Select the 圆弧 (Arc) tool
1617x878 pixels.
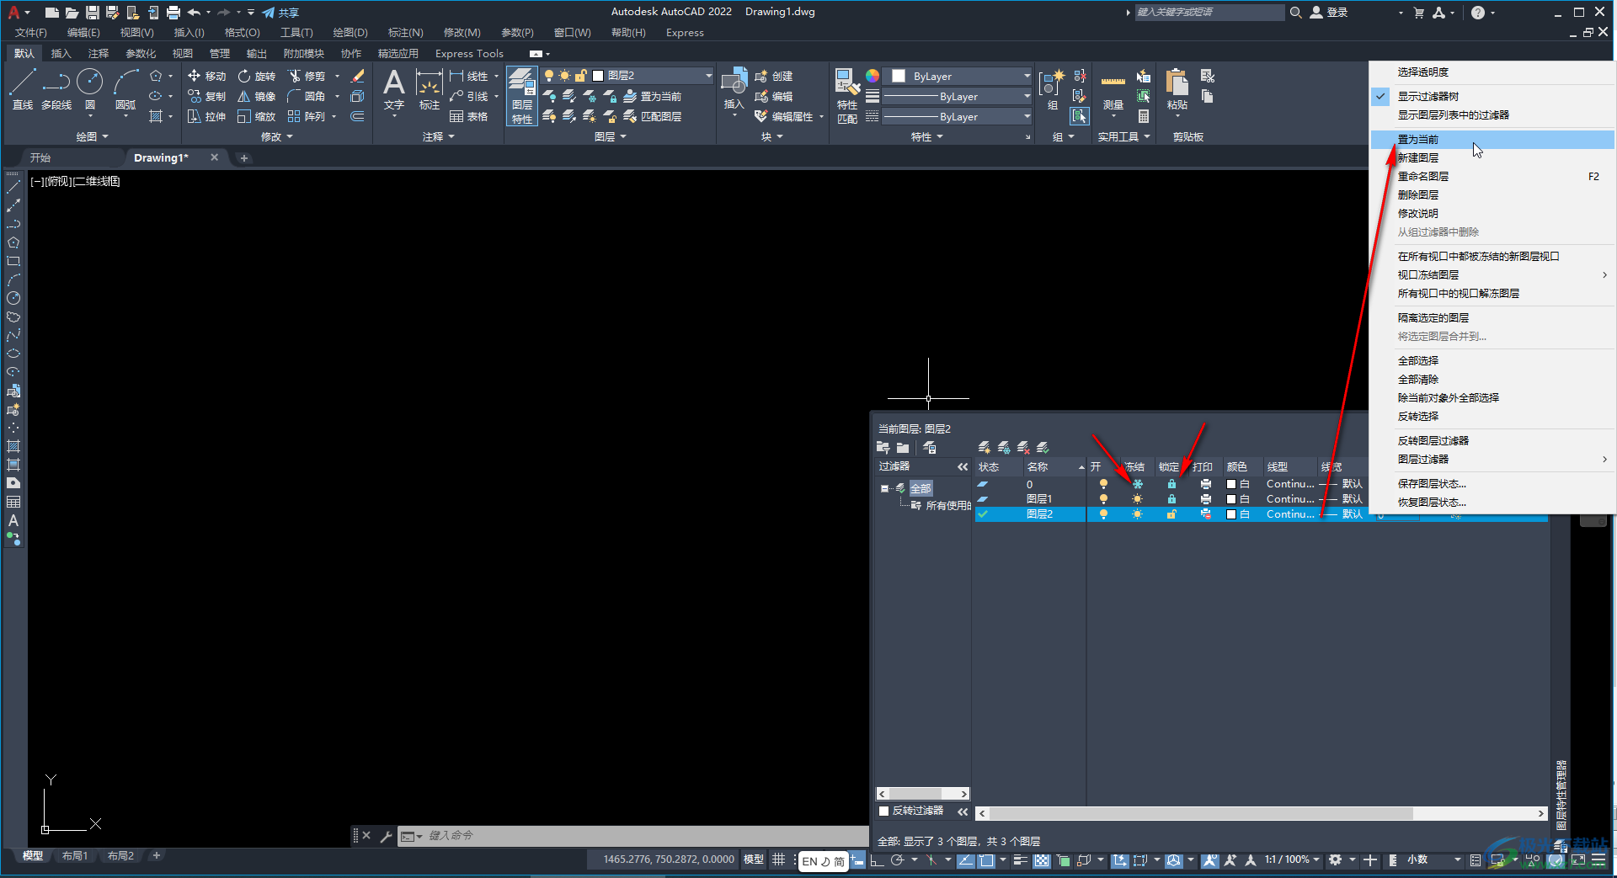pyautogui.click(x=125, y=89)
